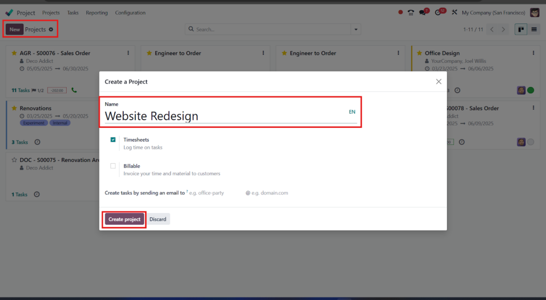Click the Create project button
This screenshot has height=300, width=546.
(x=124, y=219)
